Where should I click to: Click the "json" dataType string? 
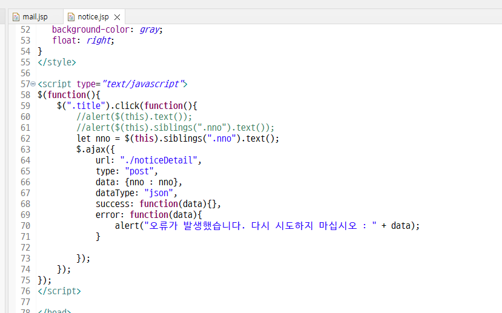[159, 193]
